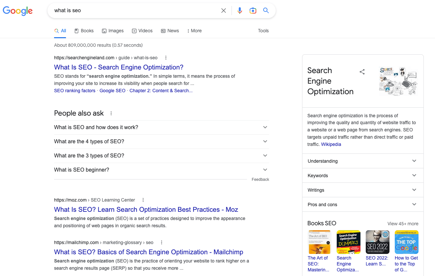Follow the SEO ranking factors sitelink
Viewport: 435px width, 276px height.
pyautogui.click(x=75, y=91)
